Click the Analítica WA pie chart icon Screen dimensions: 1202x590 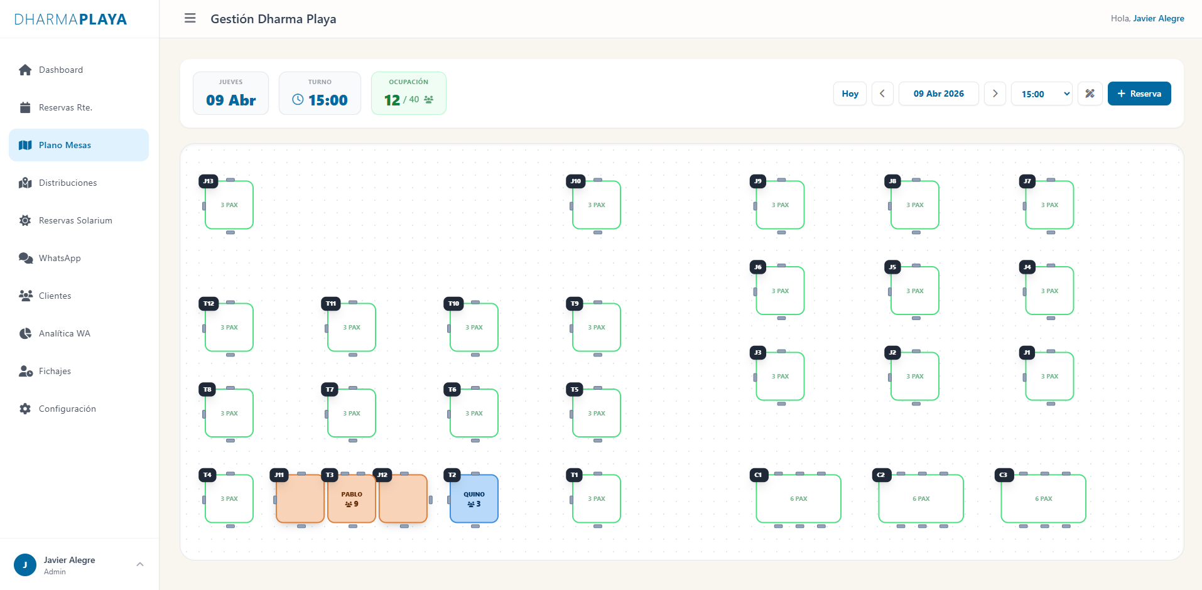pyautogui.click(x=25, y=333)
